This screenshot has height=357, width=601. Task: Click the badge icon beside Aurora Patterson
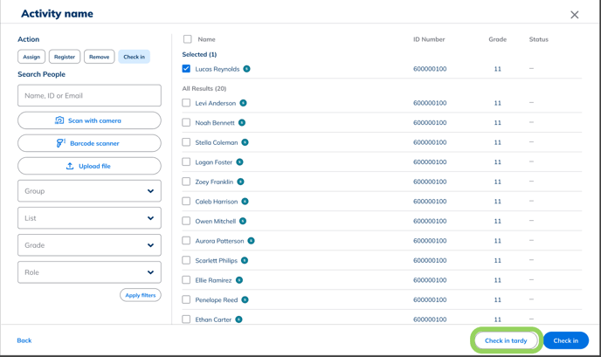click(x=251, y=241)
